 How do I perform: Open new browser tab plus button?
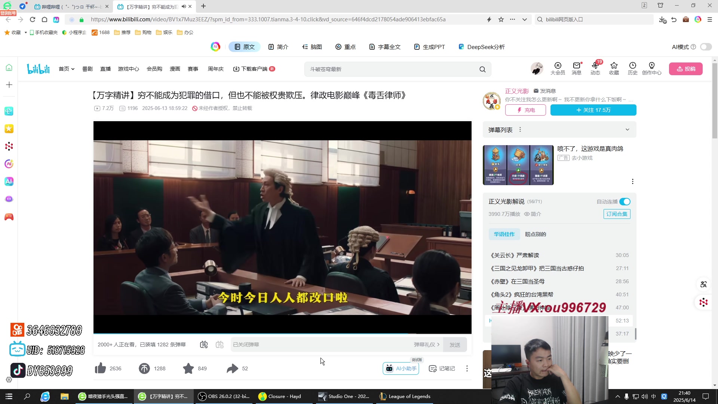point(203,6)
